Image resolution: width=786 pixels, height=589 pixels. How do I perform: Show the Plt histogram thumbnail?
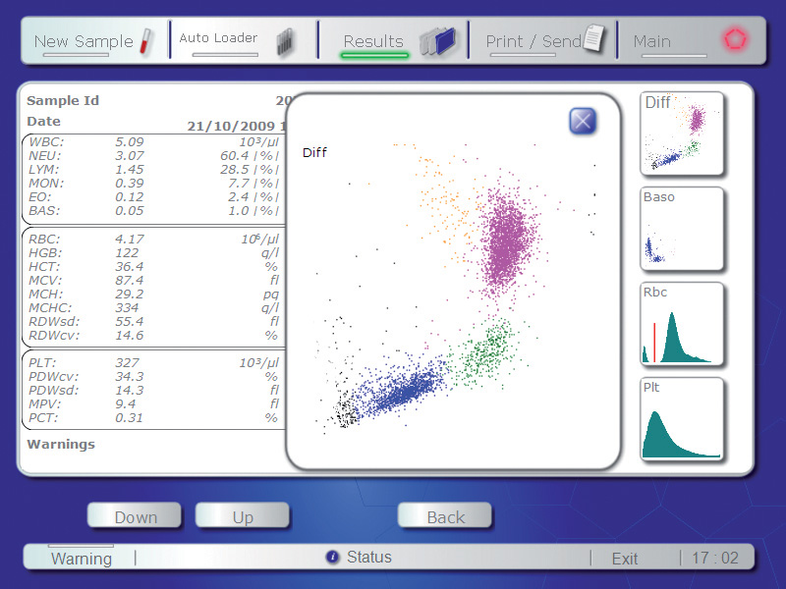point(682,419)
